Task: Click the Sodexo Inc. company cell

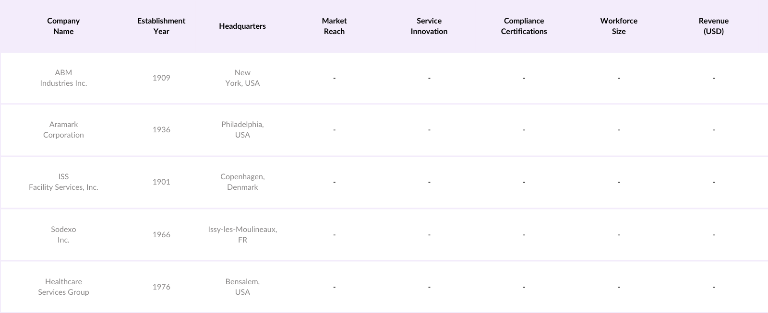Action: (x=63, y=234)
